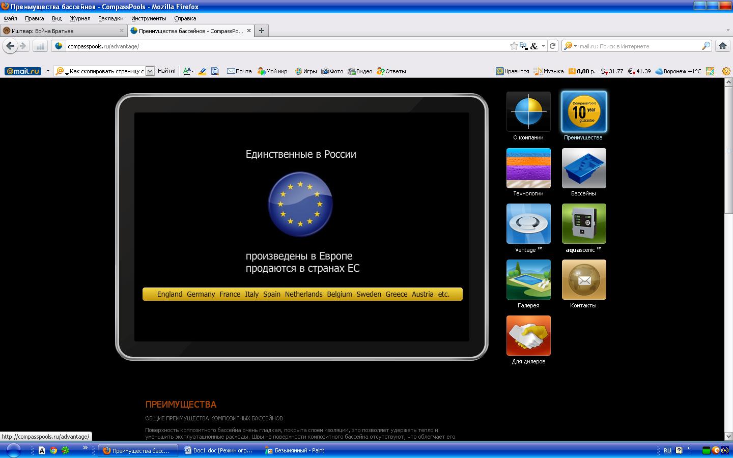Open 'Ответы' on the Mail.ru toolbar

click(391, 71)
